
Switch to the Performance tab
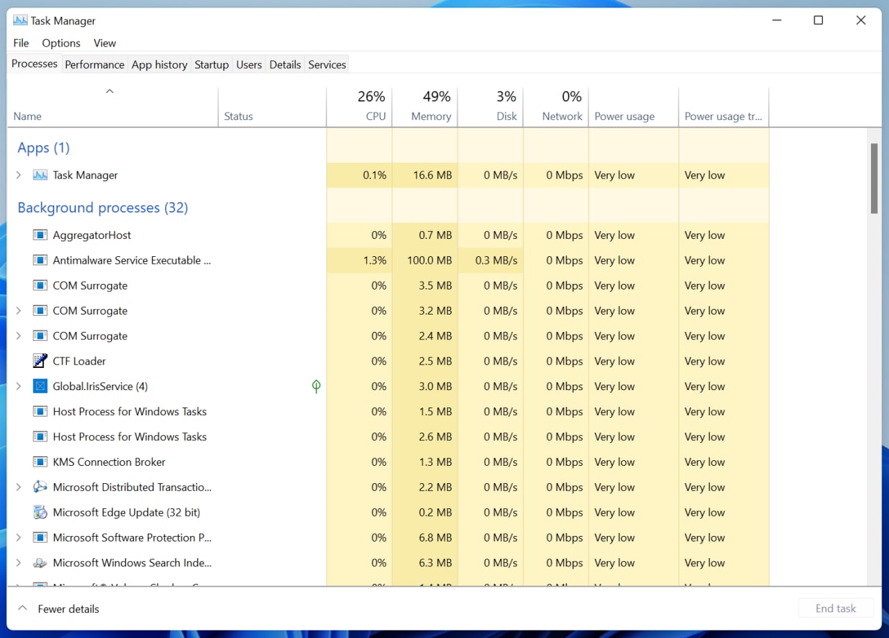coord(94,65)
